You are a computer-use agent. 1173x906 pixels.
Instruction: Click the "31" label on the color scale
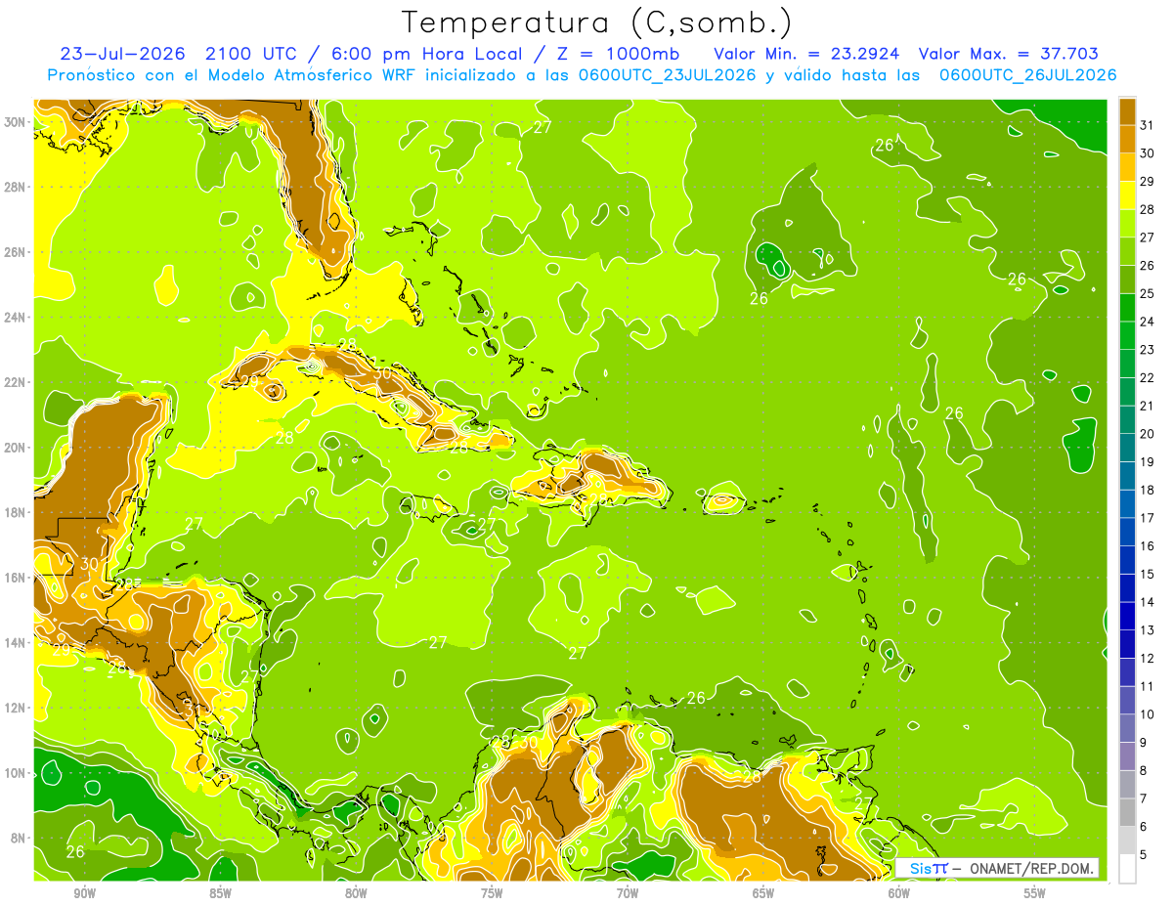tap(1148, 125)
